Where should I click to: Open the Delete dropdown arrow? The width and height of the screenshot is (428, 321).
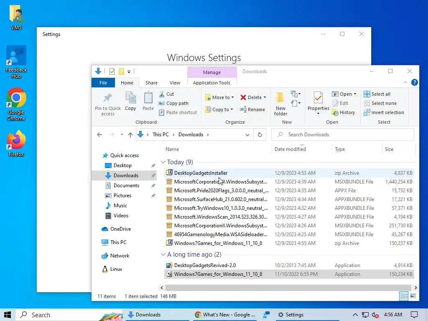tap(265, 97)
